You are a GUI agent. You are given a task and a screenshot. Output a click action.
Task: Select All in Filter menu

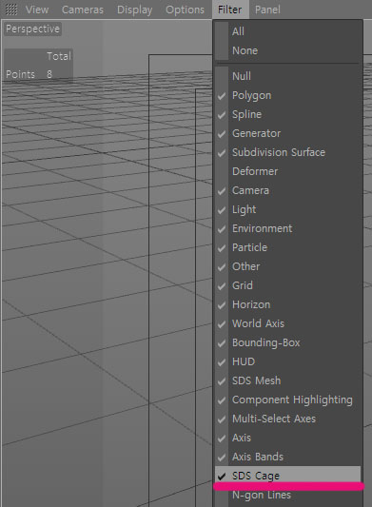coord(288,31)
